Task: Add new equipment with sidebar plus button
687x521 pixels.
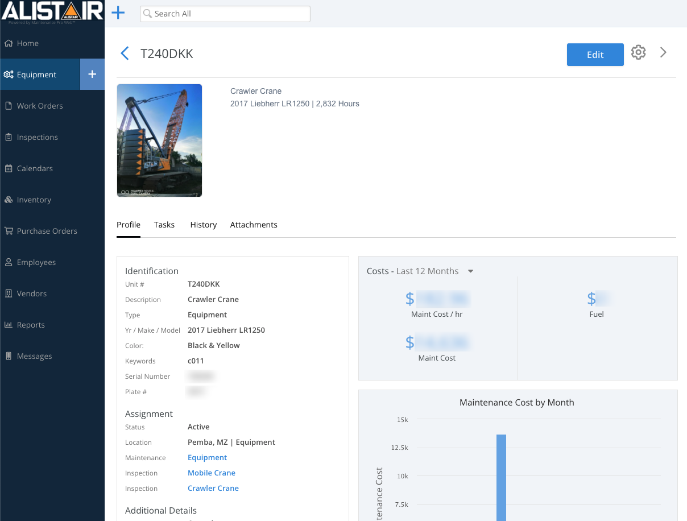Action: point(92,75)
